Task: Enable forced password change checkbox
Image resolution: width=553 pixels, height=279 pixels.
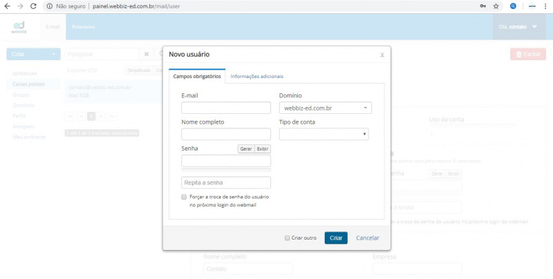Action: pos(182,197)
